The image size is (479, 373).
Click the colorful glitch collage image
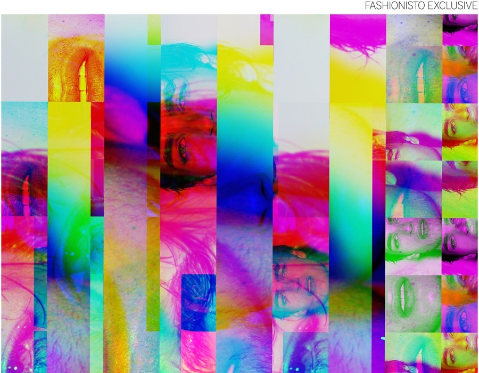pyautogui.click(x=240, y=193)
